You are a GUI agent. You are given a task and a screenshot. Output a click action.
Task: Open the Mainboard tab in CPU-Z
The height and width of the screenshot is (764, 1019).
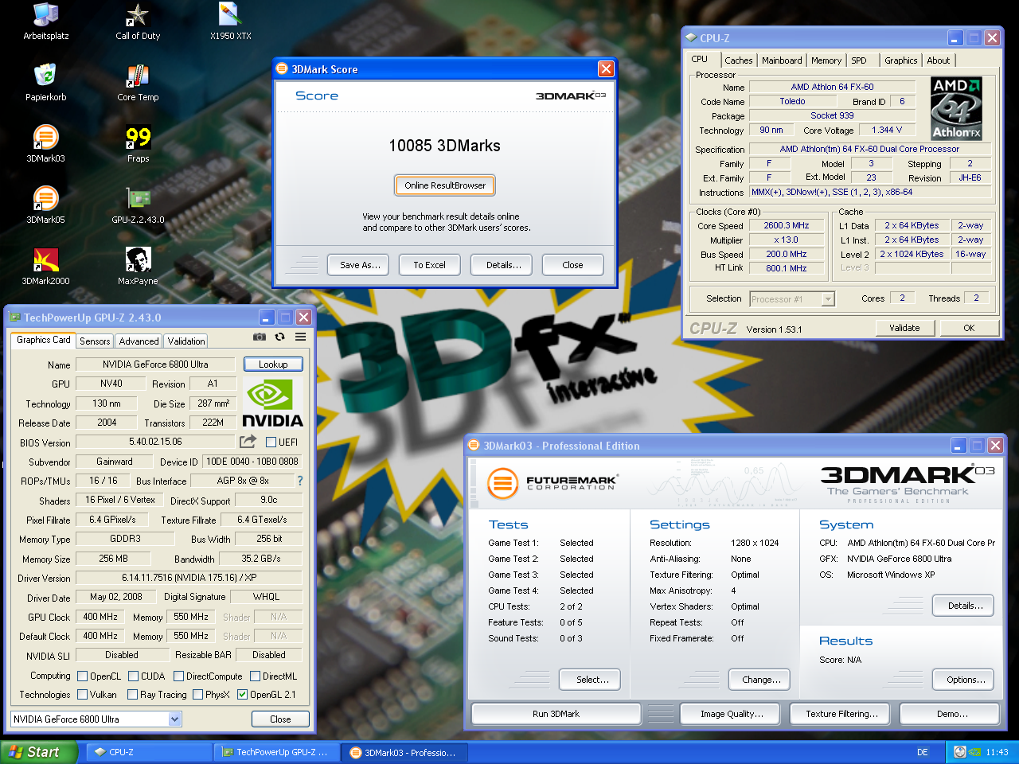pyautogui.click(x=782, y=60)
